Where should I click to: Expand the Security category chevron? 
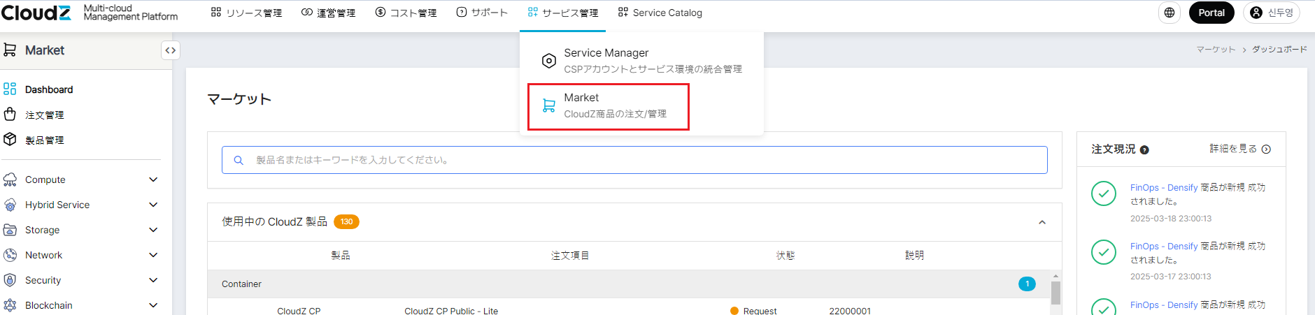pyautogui.click(x=153, y=280)
